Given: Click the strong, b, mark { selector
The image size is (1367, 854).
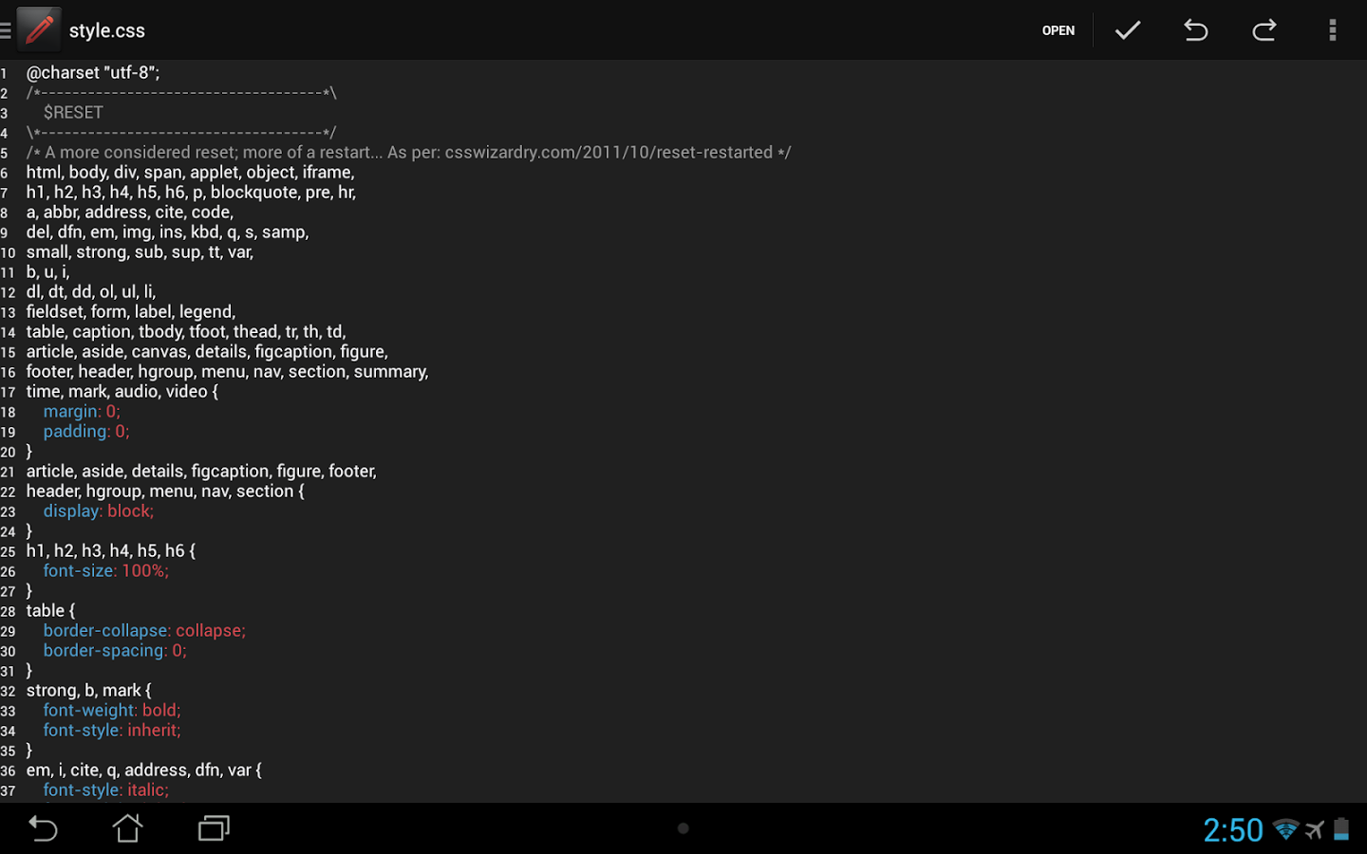Looking at the screenshot, I should tap(88, 690).
